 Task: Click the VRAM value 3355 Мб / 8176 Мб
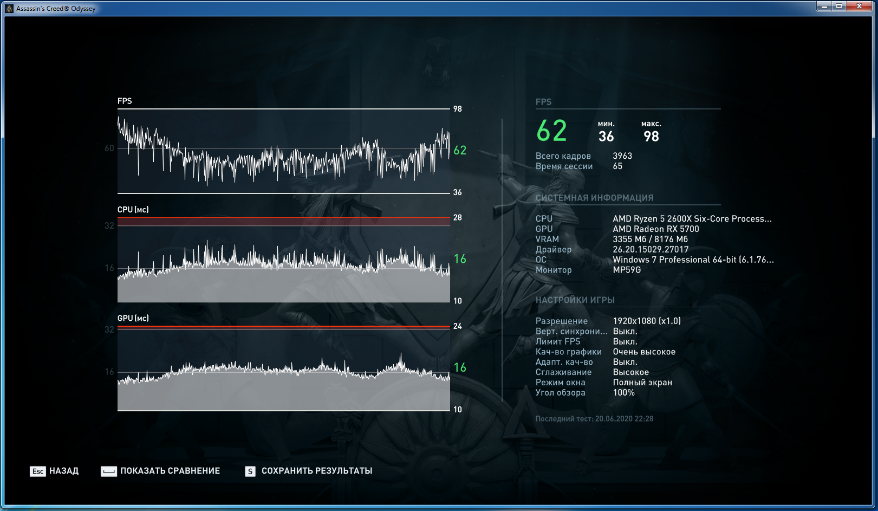point(650,240)
